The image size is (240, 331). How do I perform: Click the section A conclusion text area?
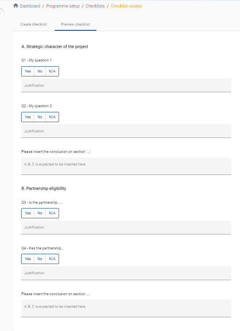(126, 166)
